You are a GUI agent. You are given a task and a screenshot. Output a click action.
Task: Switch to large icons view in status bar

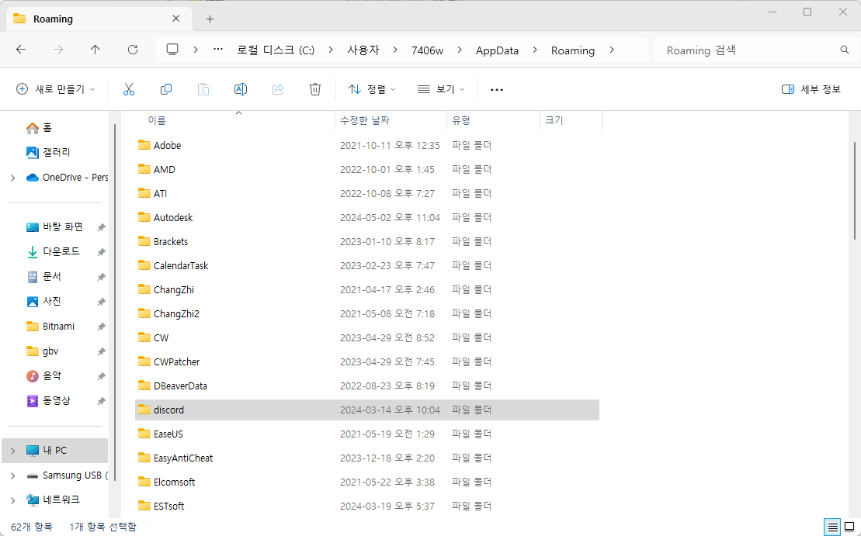tap(849, 527)
